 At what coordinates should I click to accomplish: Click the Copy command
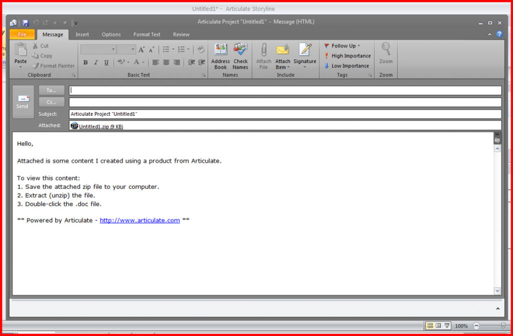pos(42,56)
